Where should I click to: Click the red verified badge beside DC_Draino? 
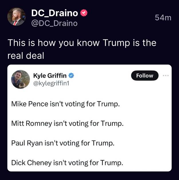point(84,13)
